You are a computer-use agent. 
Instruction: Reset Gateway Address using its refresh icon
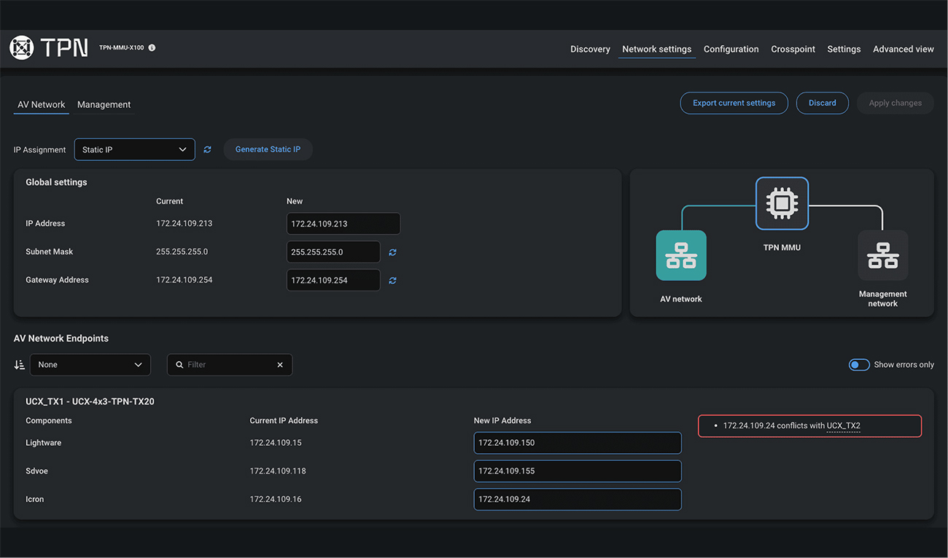(392, 280)
